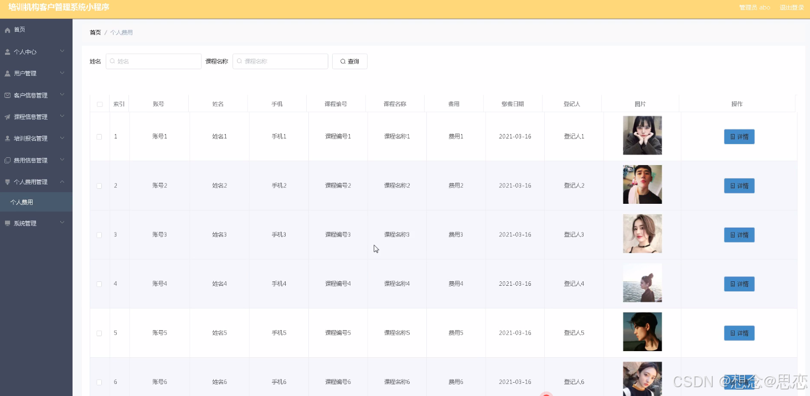Screen dimensions: 810x396
Task: Check the checkbox for row 账号3
Action: click(100, 235)
